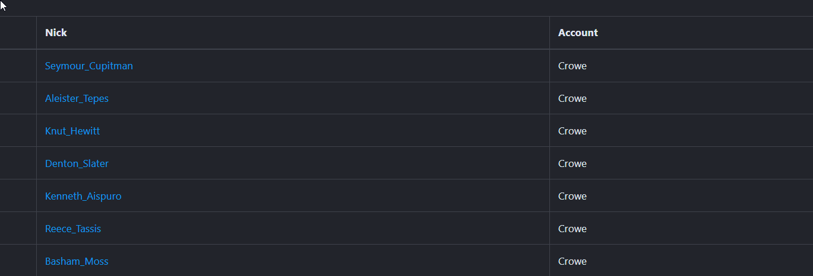Click the Account column header

pos(578,33)
